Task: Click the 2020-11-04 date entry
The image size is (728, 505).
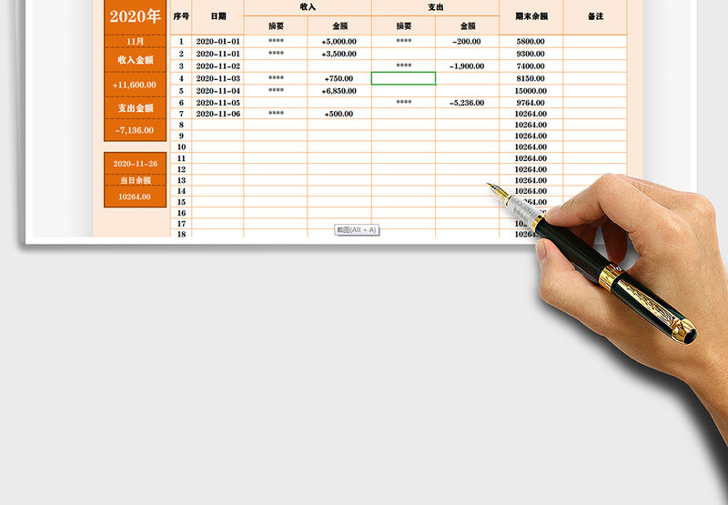Action: point(217,91)
